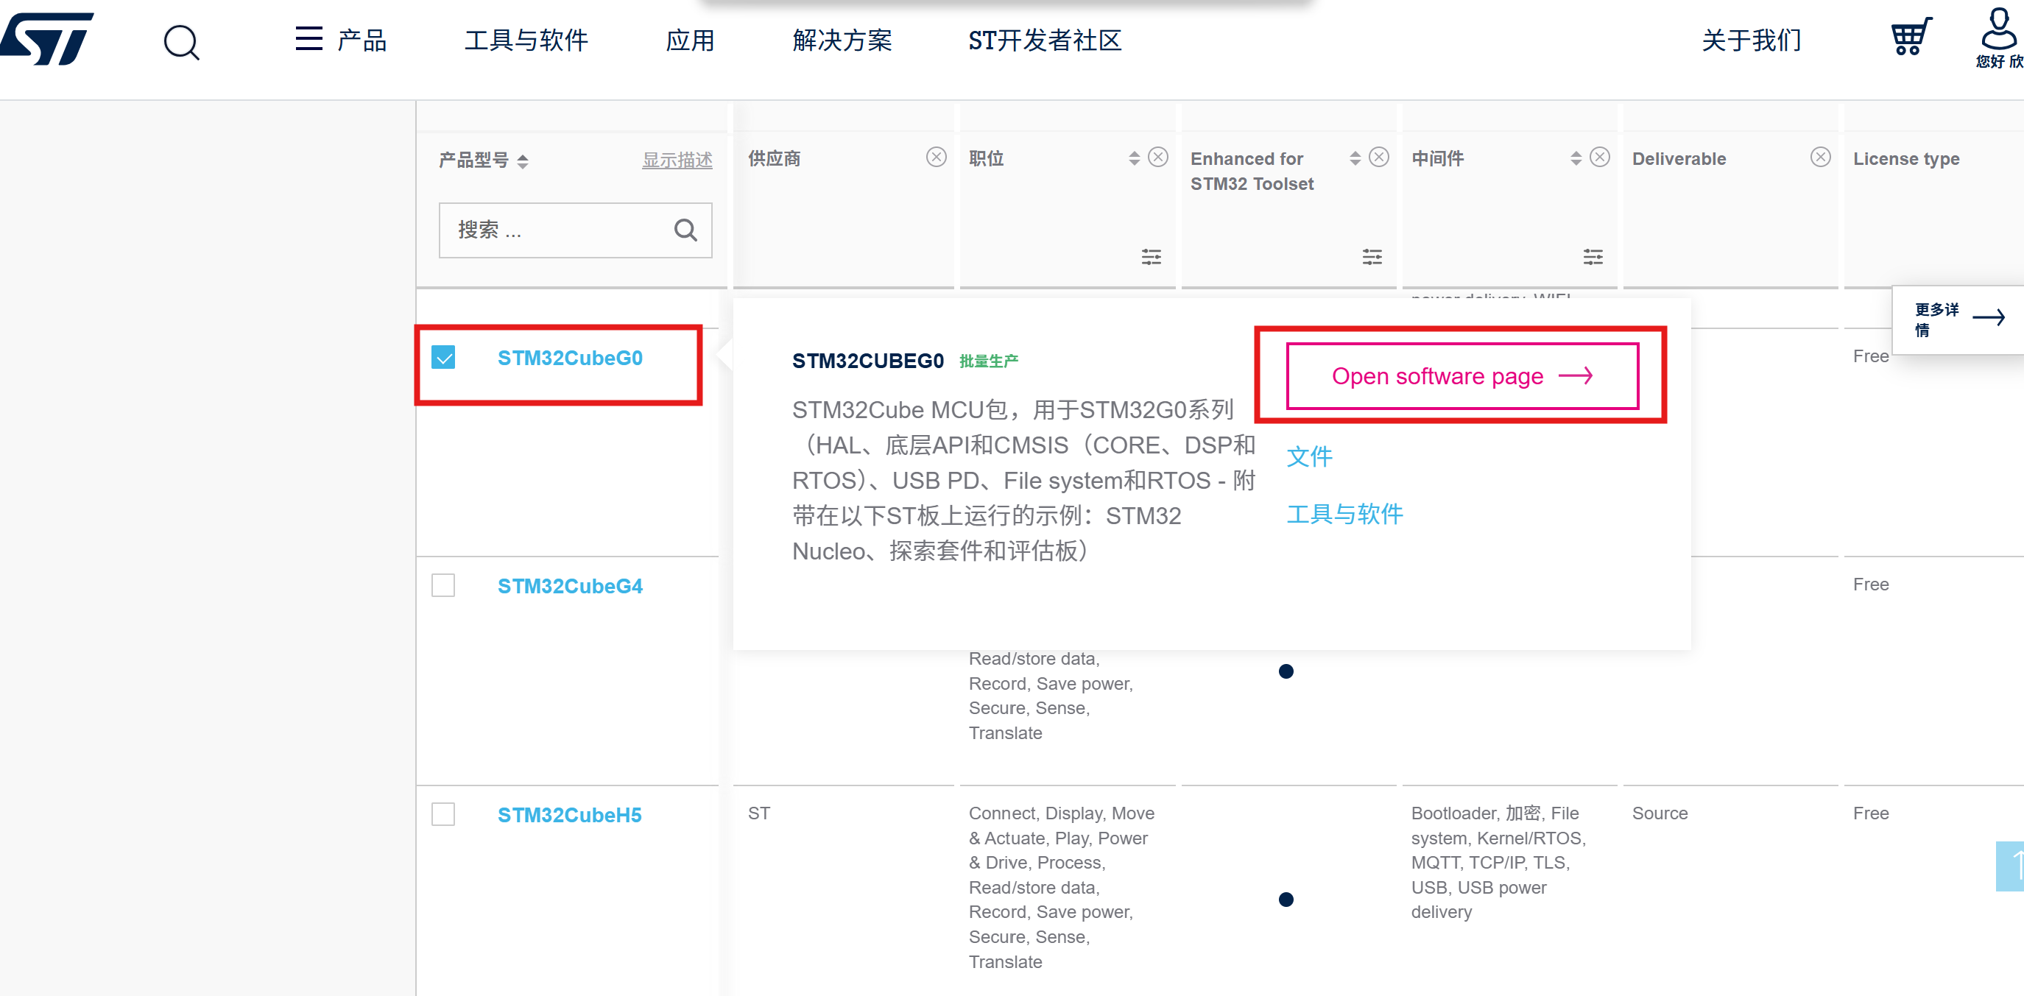
Task: Open filter settings for Enhanced for STM32 Toolset
Action: (1372, 257)
